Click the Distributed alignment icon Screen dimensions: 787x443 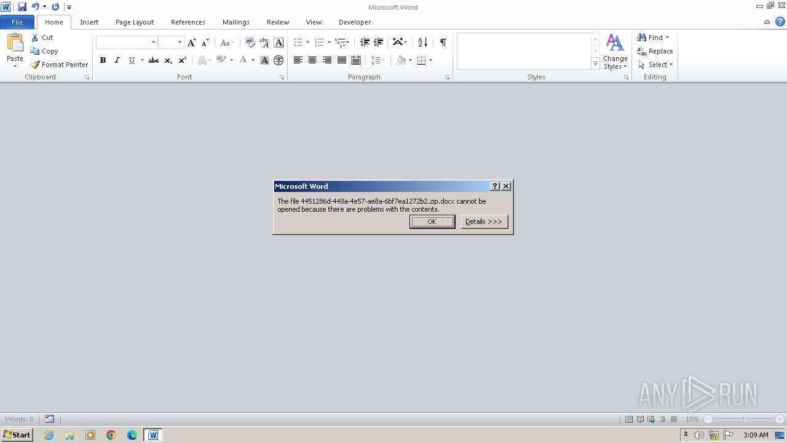(356, 60)
